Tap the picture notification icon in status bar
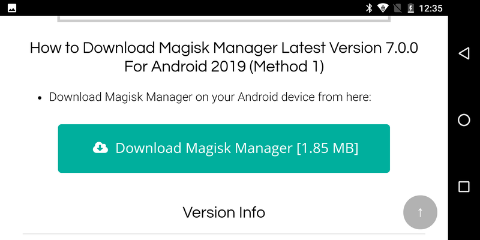 click(x=12, y=8)
